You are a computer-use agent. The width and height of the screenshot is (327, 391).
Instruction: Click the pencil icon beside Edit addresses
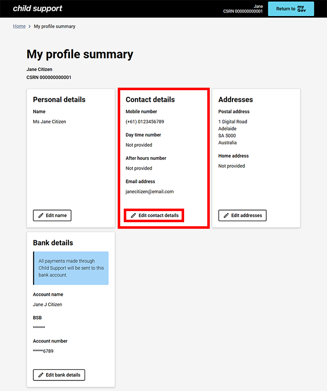coord(226,216)
